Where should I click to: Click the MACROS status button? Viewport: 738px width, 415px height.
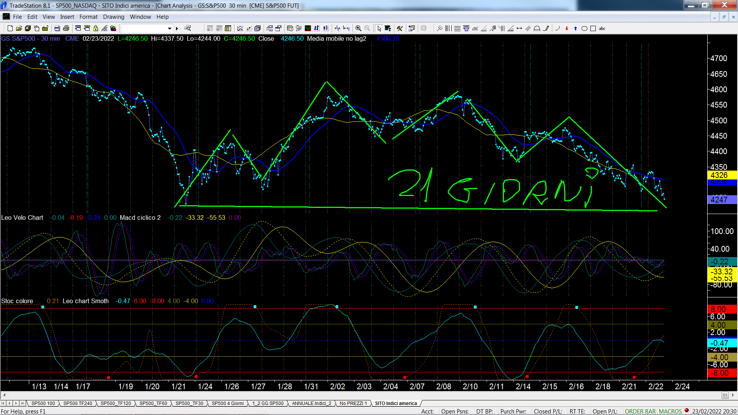[x=670, y=411]
